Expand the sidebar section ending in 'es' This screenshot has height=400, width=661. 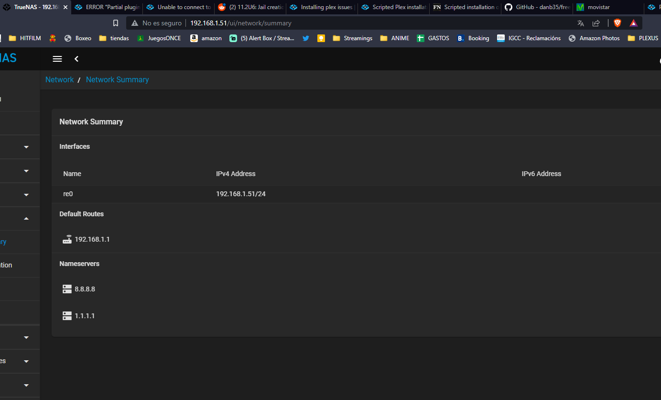click(26, 361)
